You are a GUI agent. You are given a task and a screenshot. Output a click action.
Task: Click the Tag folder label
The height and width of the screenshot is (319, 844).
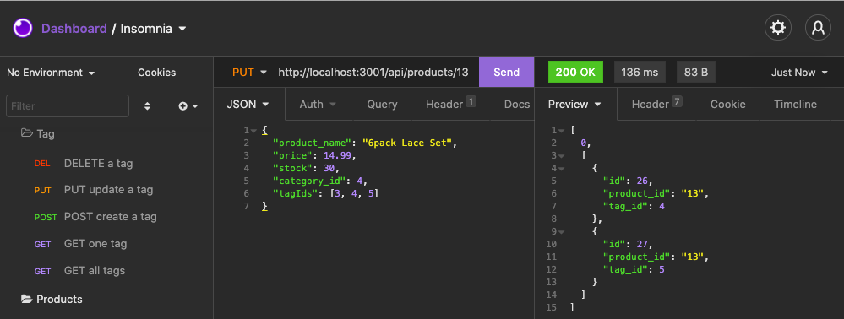coord(46,133)
